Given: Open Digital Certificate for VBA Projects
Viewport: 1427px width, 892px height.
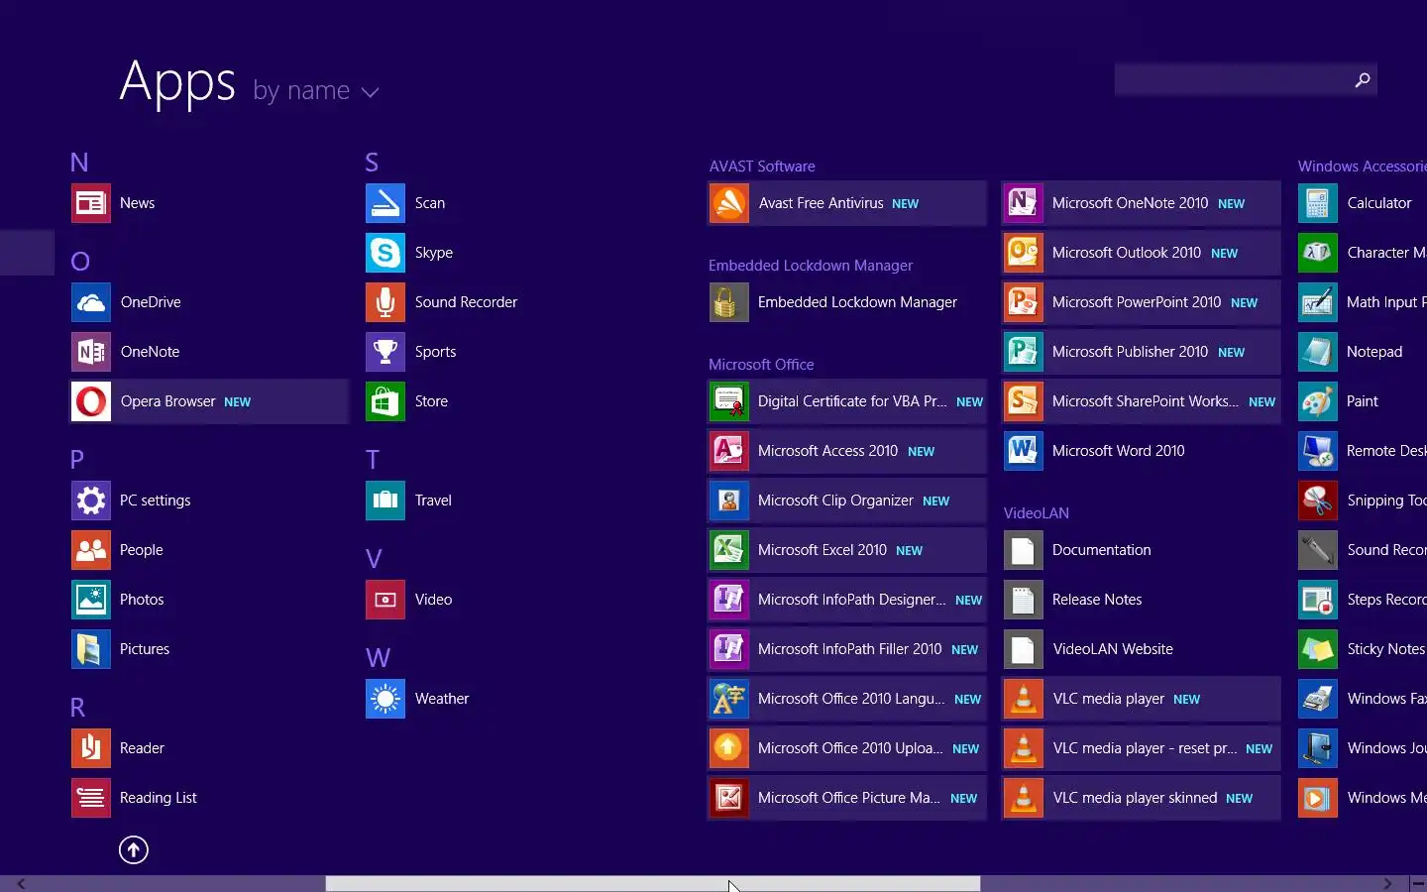Looking at the screenshot, I should (x=847, y=401).
